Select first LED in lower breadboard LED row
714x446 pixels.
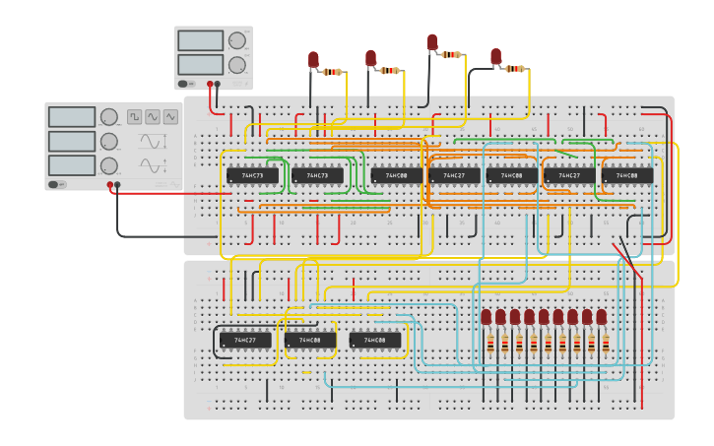pyautogui.click(x=487, y=317)
